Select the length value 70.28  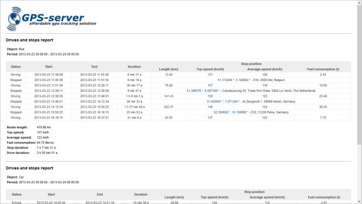coord(168,85)
